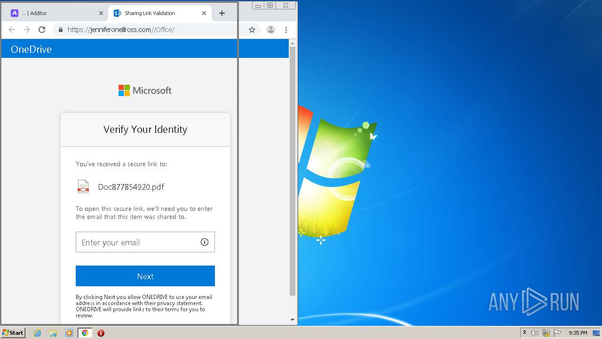Show the email info tooltip icon
Screen dimensions: 602x339
point(205,242)
